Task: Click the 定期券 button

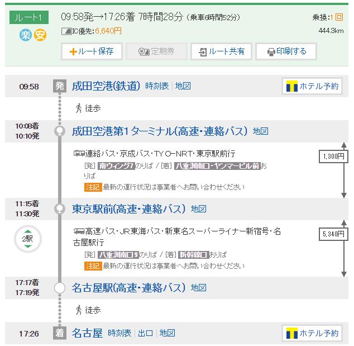Action: 156,51
